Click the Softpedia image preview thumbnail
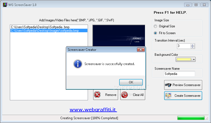The width and height of the screenshot is (211, 123). (x=119, y=36)
